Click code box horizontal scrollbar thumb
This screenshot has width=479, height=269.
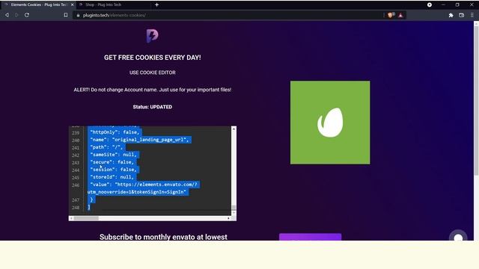click(x=86, y=218)
